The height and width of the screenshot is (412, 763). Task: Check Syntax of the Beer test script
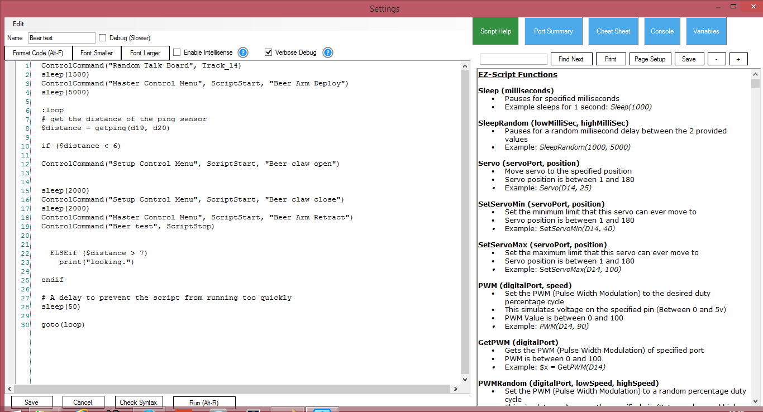click(x=139, y=401)
